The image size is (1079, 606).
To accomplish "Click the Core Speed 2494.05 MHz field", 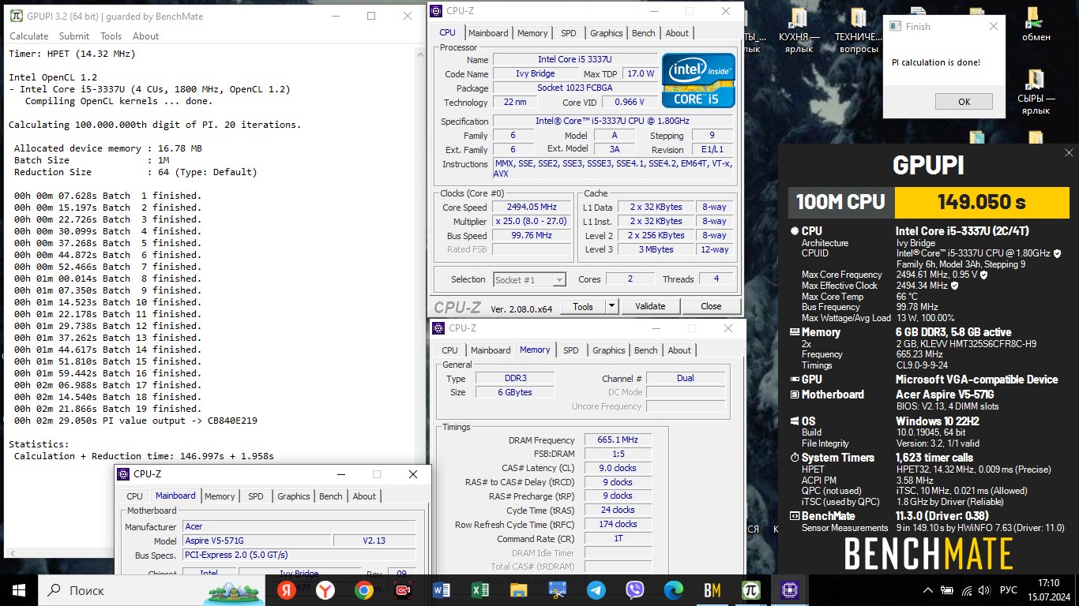I will click(x=532, y=208).
